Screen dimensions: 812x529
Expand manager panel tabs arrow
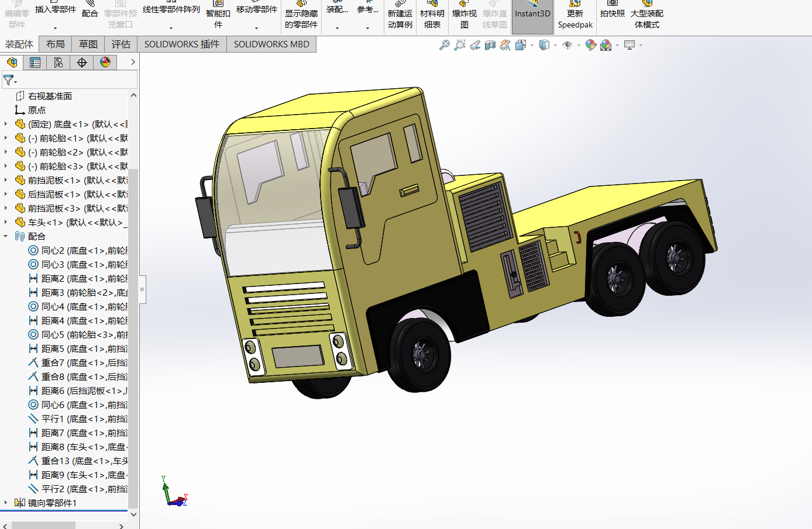[133, 62]
